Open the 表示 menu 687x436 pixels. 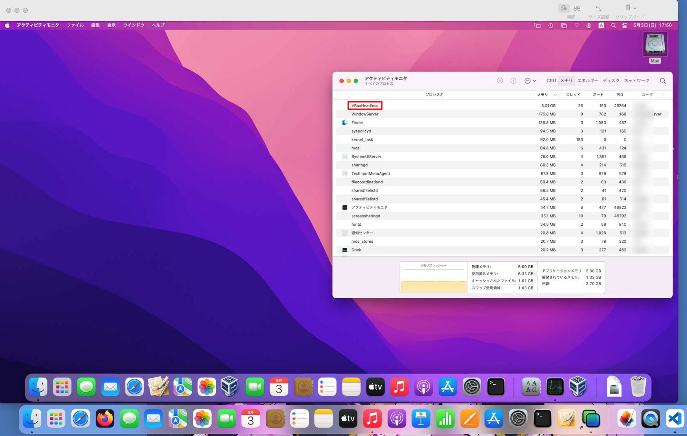click(111, 25)
